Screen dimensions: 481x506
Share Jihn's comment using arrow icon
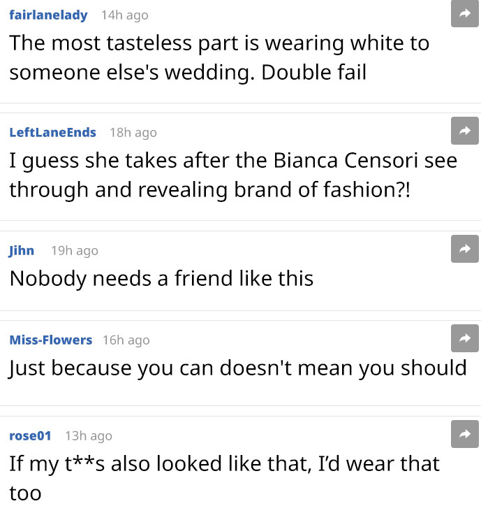(464, 249)
